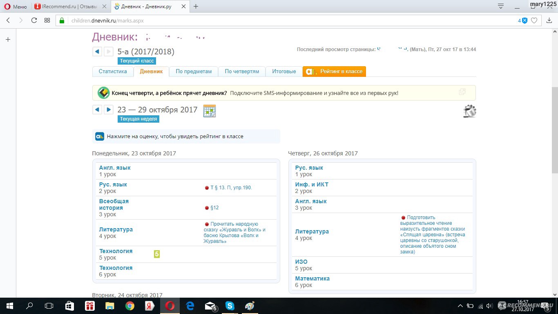
Task: Open Skype from the taskbar
Action: [x=230, y=306]
